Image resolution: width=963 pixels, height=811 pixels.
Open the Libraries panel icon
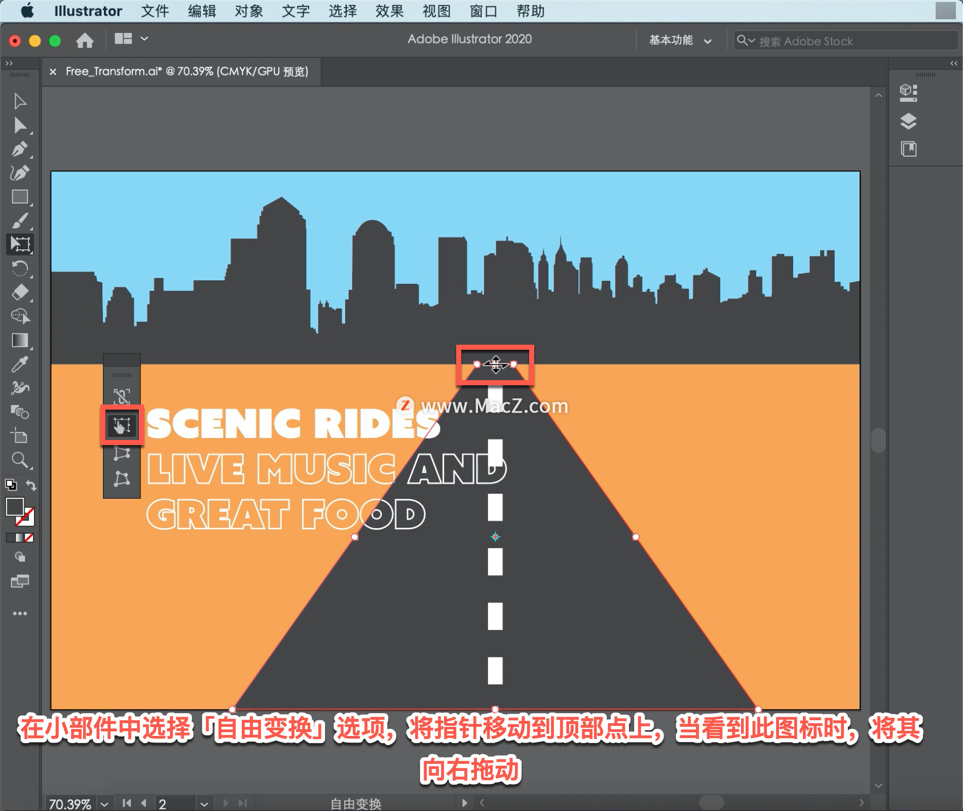pos(908,149)
